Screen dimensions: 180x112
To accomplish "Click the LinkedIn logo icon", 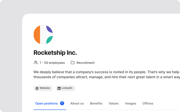I will (x=59, y=88).
